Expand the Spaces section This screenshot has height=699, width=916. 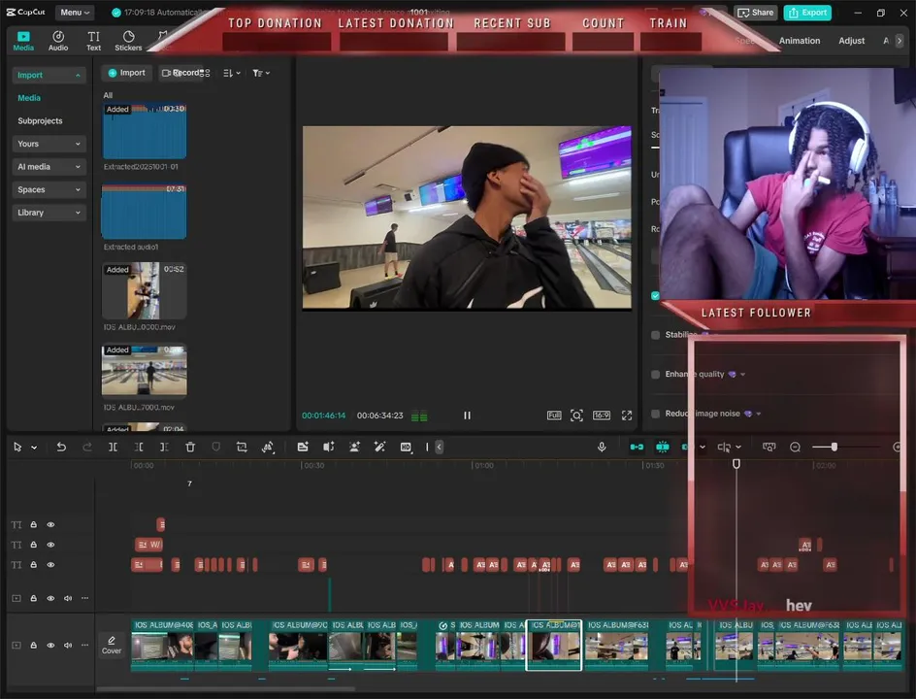49,190
